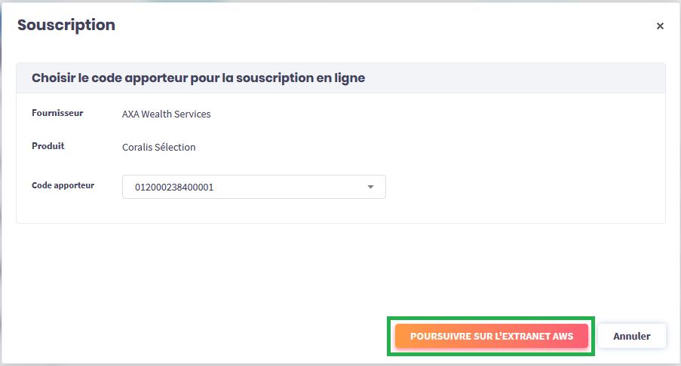Click the empty footer area left of the Poursuivre button
Image resolution: width=681 pixels, height=366 pixels.
click(x=196, y=336)
